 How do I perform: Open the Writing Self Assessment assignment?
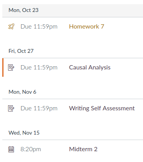pos(102,108)
